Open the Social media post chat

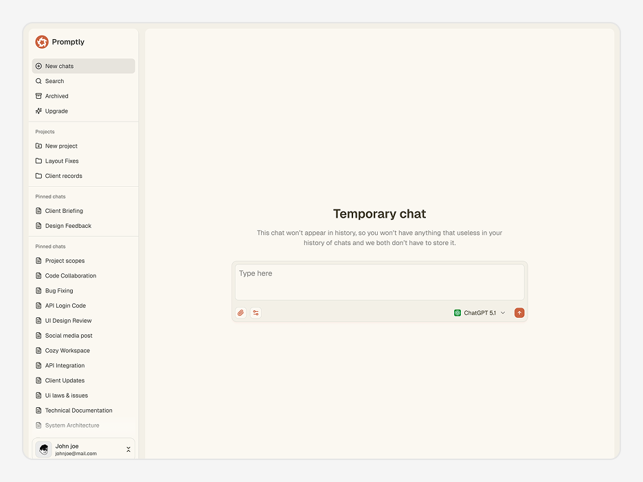pos(84,336)
